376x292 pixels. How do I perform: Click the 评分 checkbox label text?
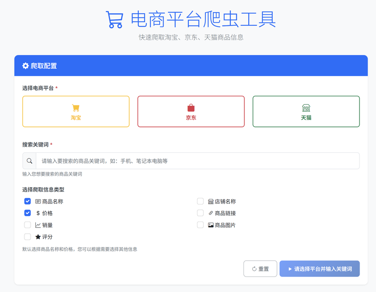click(47, 237)
